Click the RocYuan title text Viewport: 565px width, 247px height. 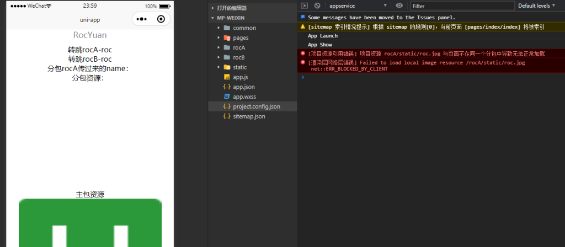pos(90,35)
